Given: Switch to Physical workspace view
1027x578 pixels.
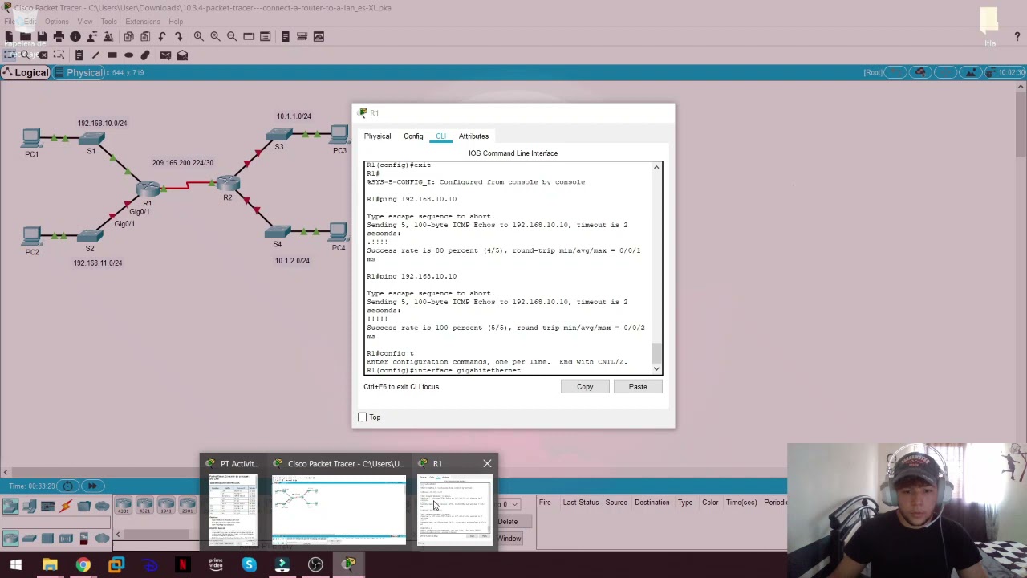Looking at the screenshot, I should coord(78,73).
